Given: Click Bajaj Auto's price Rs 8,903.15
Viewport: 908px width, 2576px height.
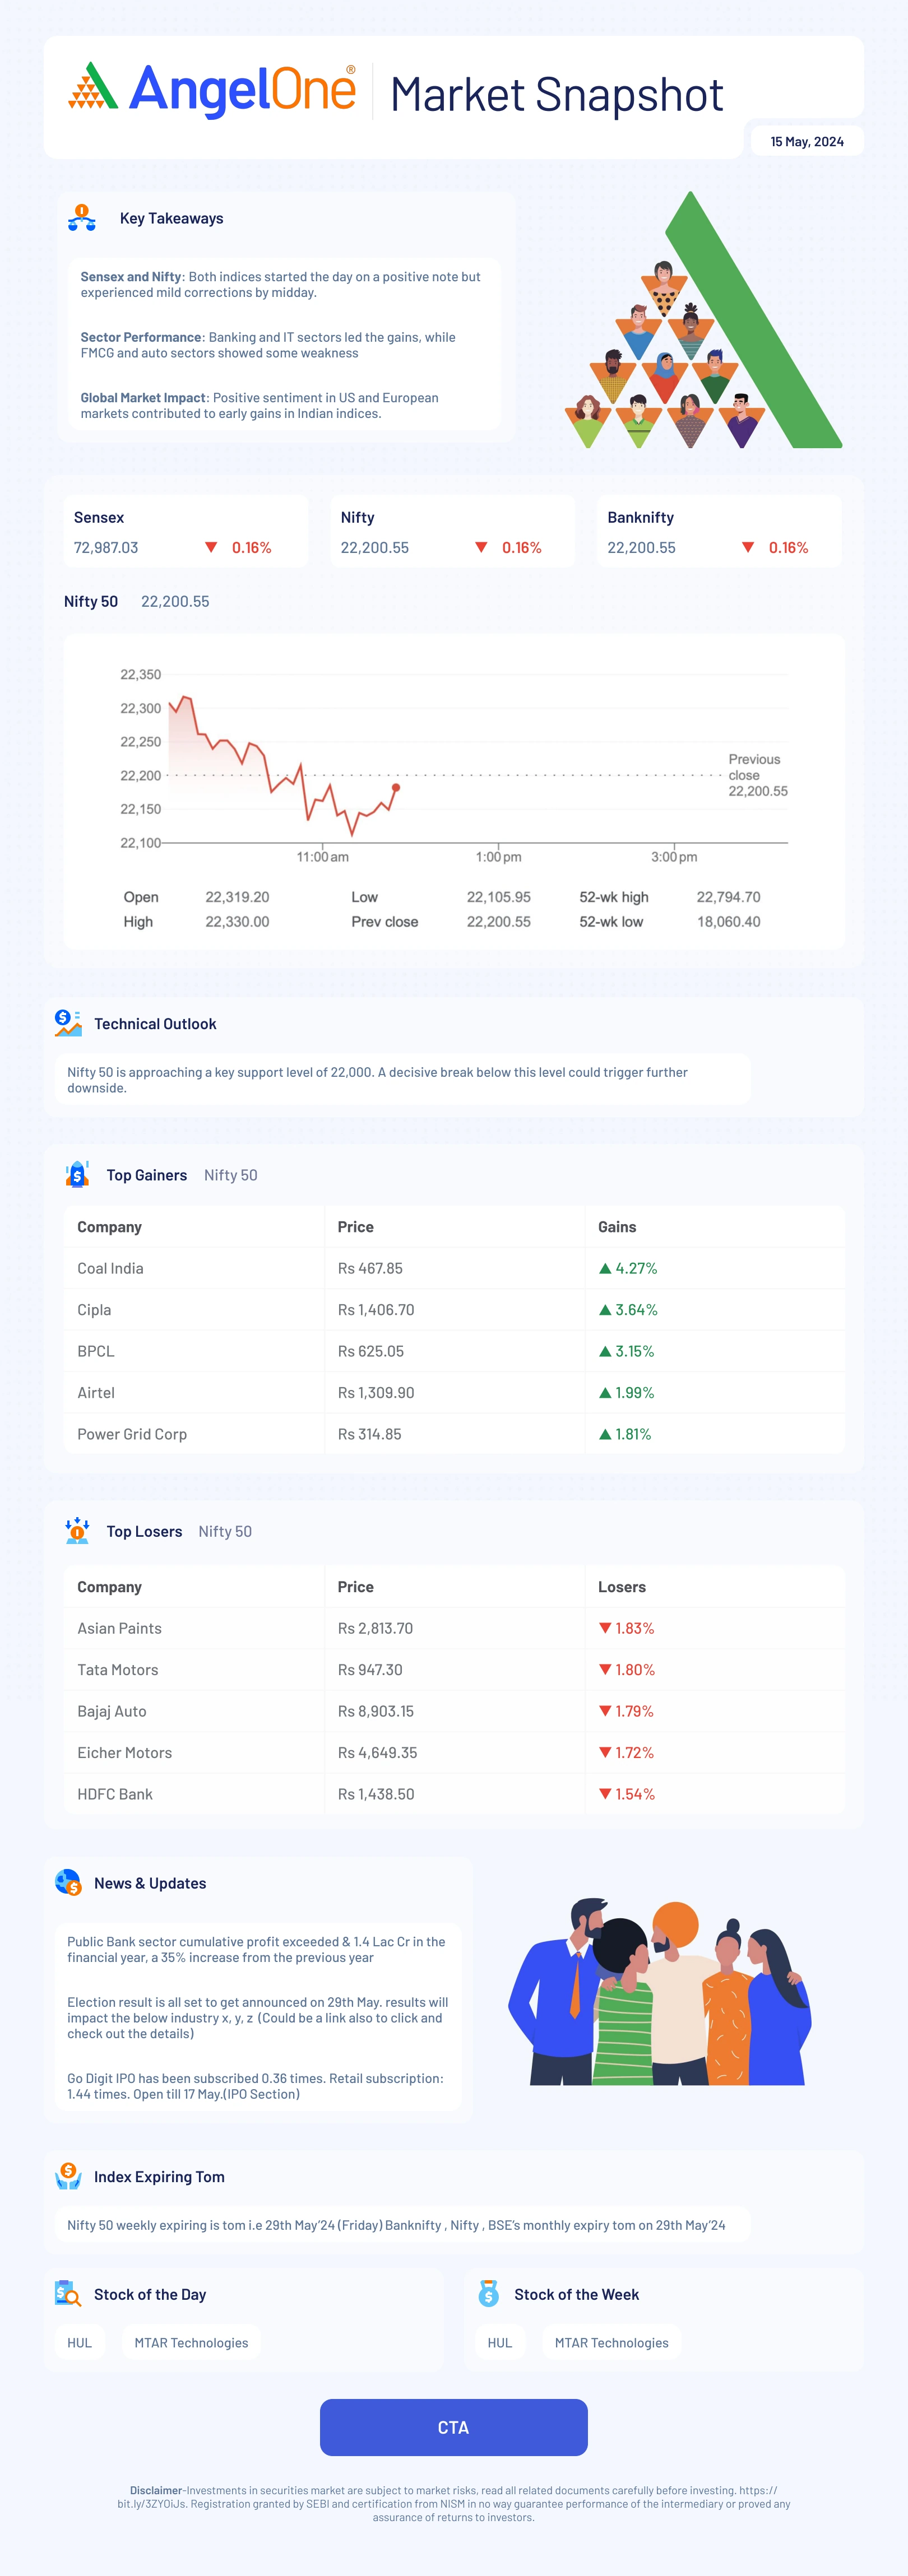Looking at the screenshot, I should pyautogui.click(x=376, y=1711).
